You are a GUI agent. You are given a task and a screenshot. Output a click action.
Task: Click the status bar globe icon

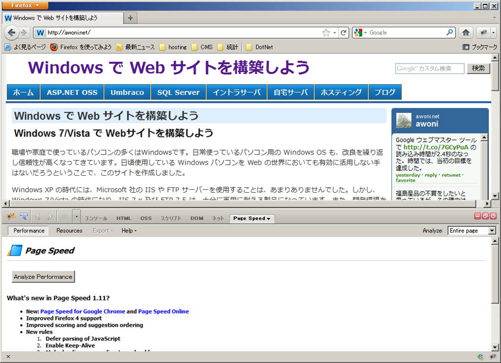pyautogui.click(x=480, y=357)
